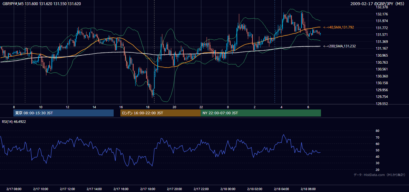The width and height of the screenshot is (409, 192).
Task: Click price axis value 132.176
Action: (x=382, y=14)
